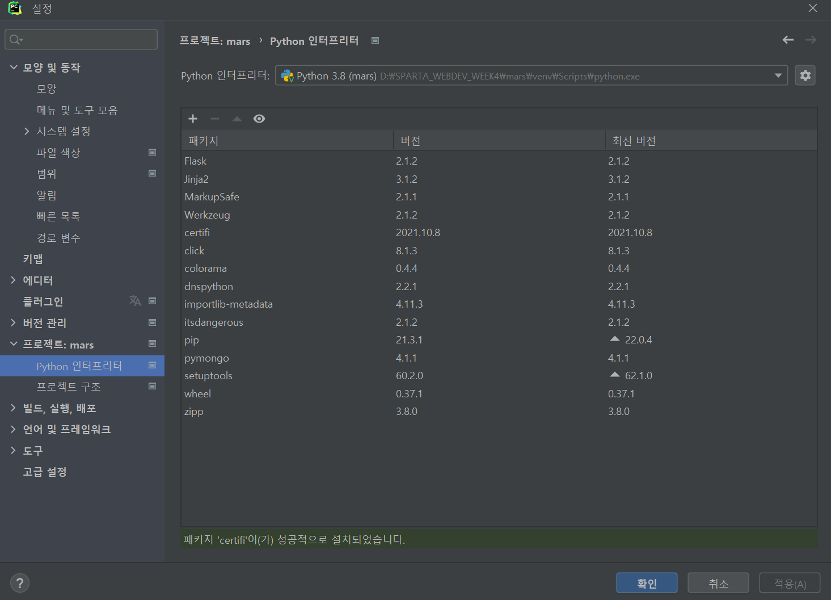831x600 pixels.
Task: Select the zipp package row
Action: (x=499, y=412)
